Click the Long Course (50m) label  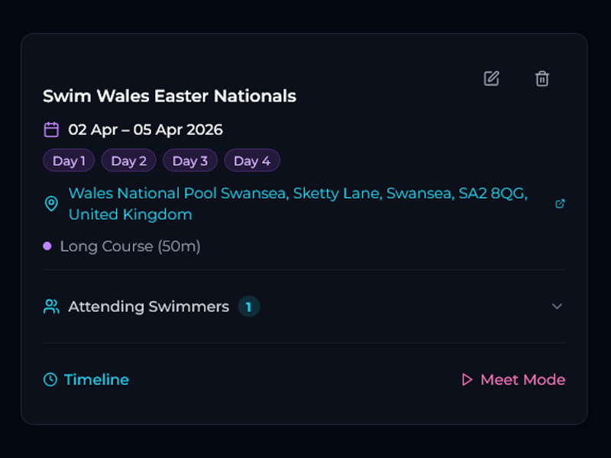pos(130,246)
